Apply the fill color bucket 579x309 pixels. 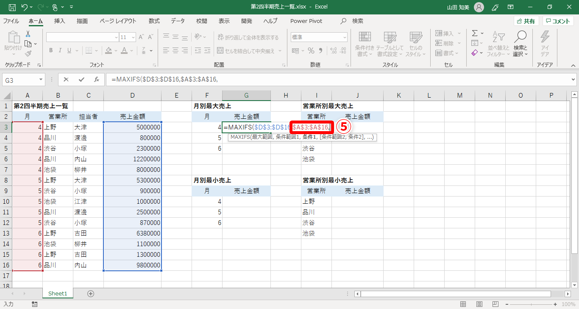pyautogui.click(x=109, y=51)
